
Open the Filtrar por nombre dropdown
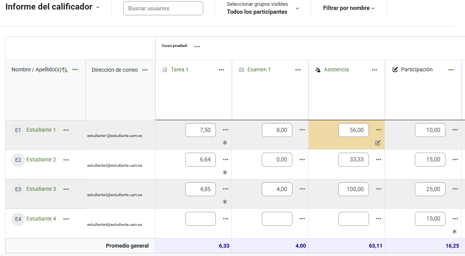(x=349, y=8)
